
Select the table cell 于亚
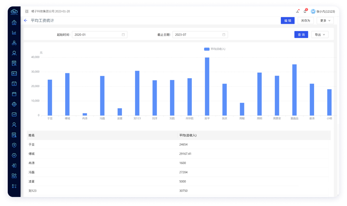[31, 145]
